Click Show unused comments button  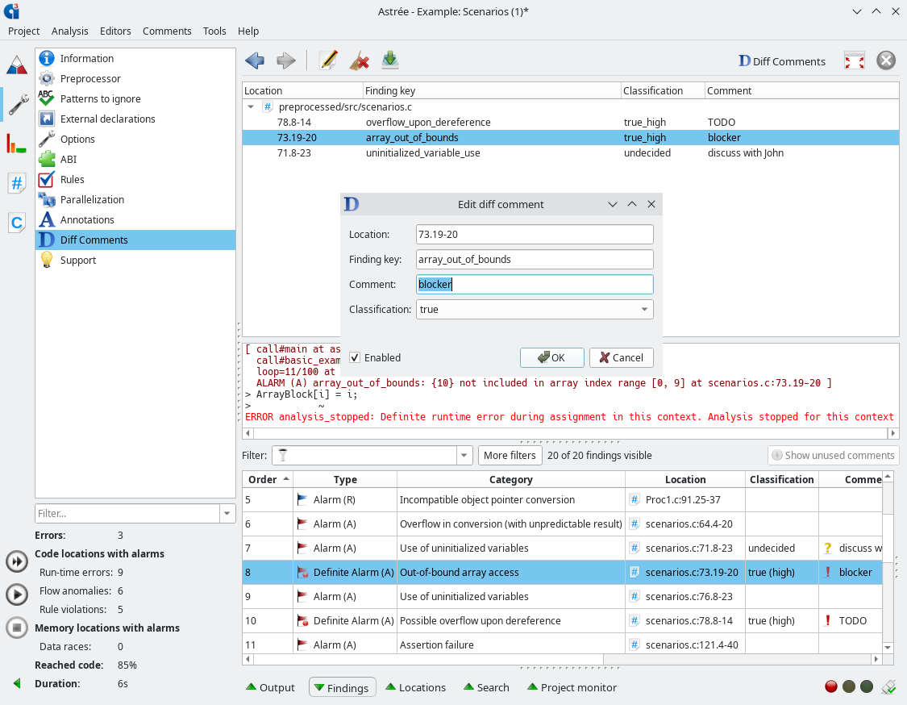[x=833, y=456]
